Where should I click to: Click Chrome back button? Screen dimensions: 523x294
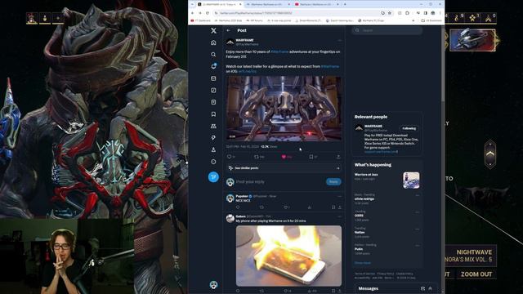click(193, 13)
